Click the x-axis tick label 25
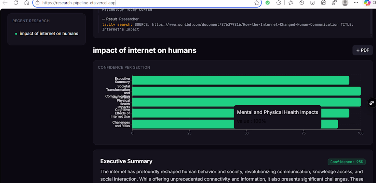 coord(189,133)
